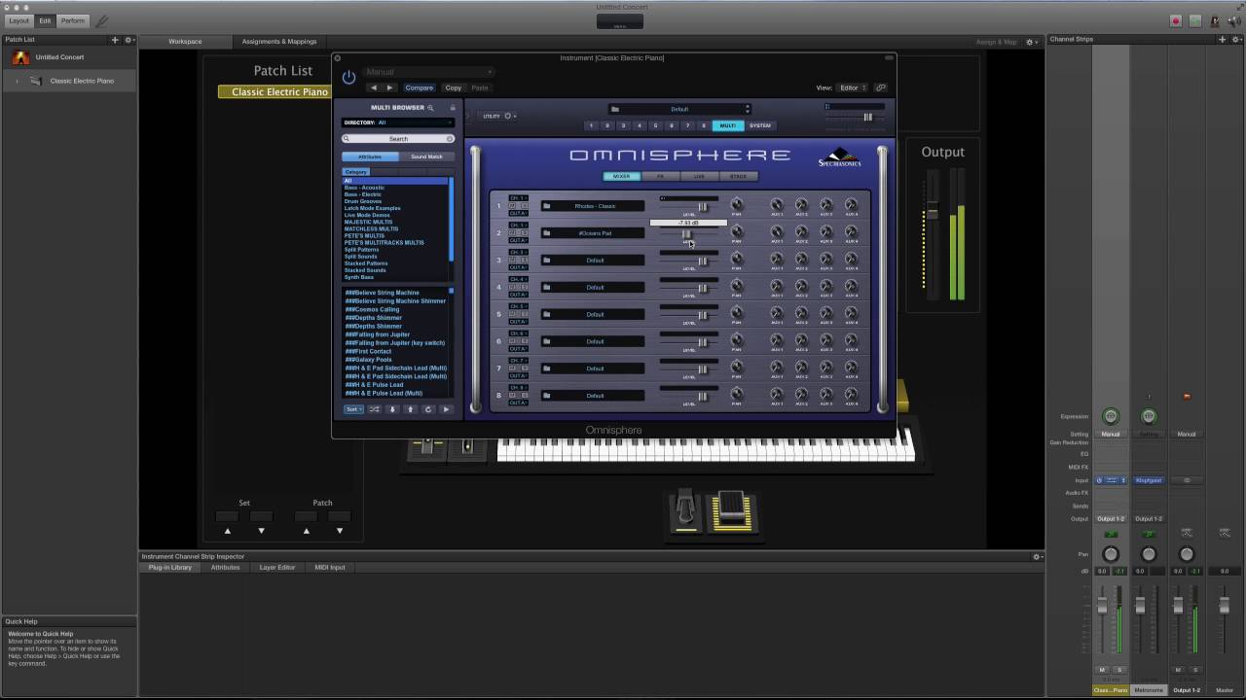
Task: Switch to Layout mode in toolbar
Action: [19, 20]
